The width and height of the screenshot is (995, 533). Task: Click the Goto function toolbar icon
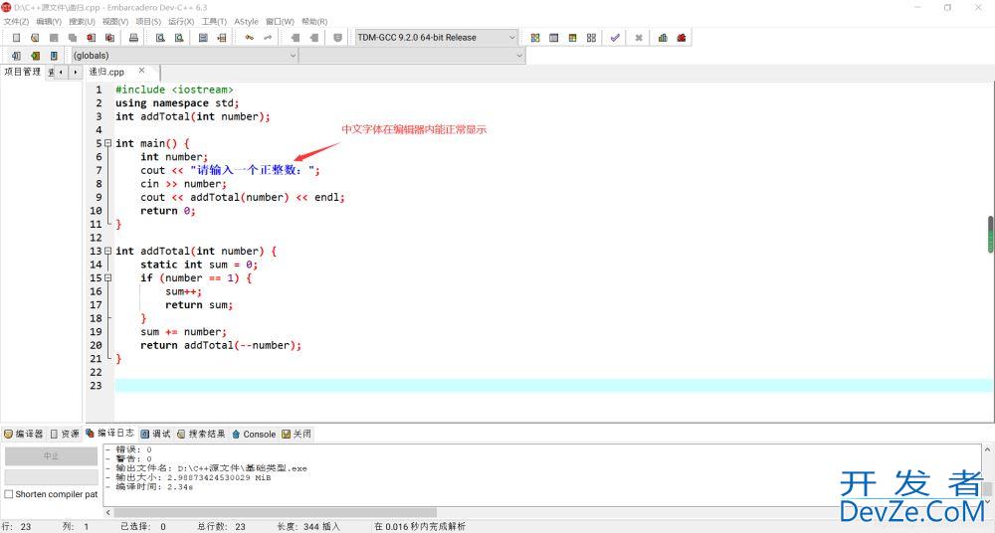click(203, 38)
